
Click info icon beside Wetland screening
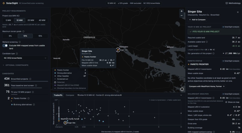20,42
